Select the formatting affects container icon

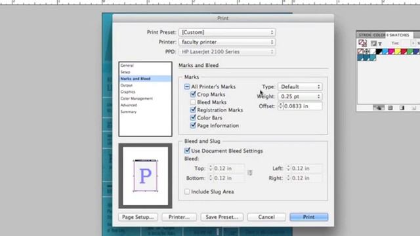[373, 43]
